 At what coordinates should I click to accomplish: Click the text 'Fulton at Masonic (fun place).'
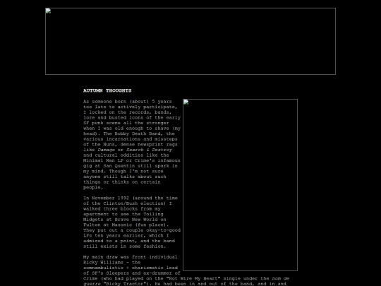point(126,225)
